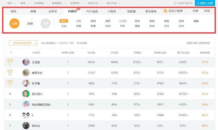Open the 年榜 link
This screenshot has height=130, width=218.
click(195, 11)
